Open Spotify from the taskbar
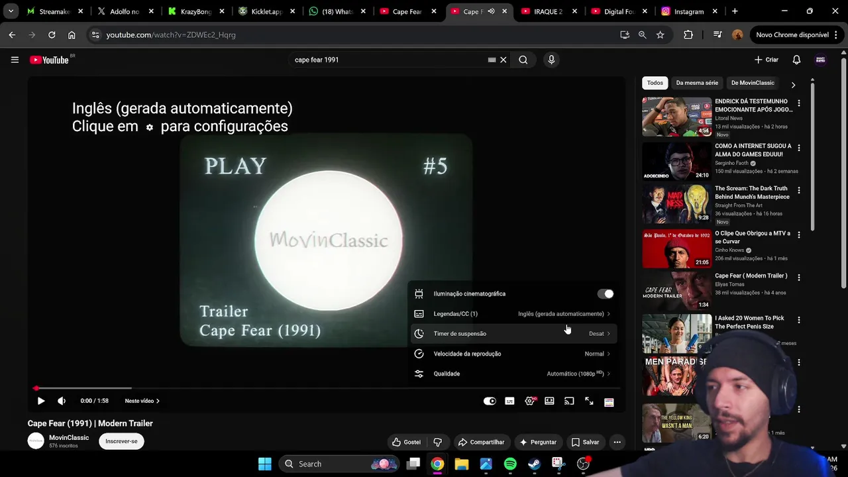The image size is (848, 477). point(510,464)
